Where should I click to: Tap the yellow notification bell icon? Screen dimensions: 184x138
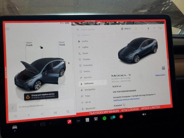click(136, 29)
